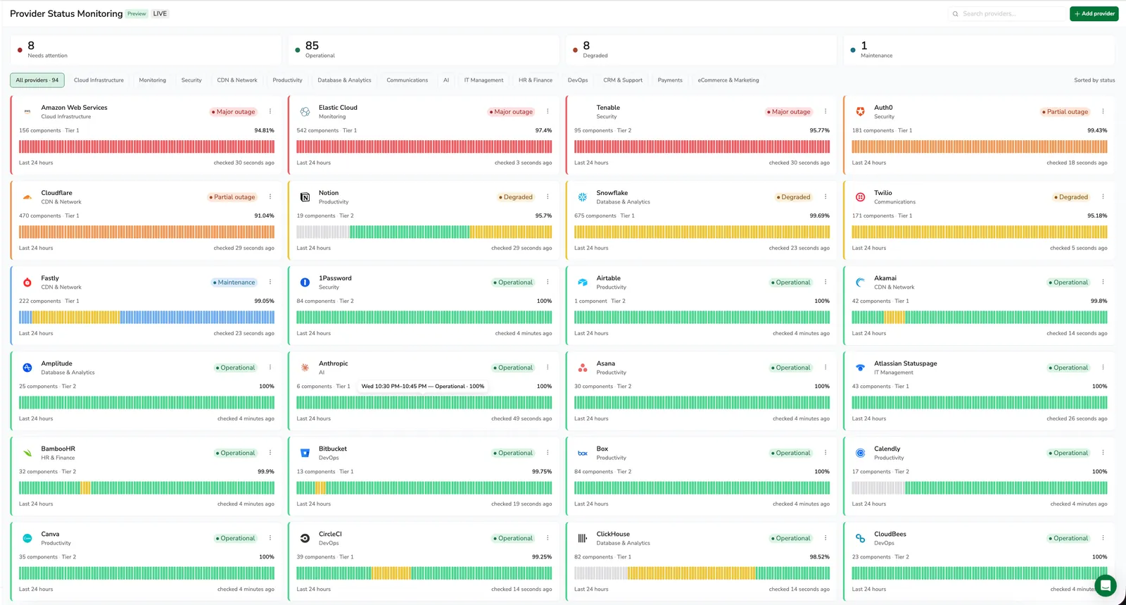Click the 1Password logo icon
This screenshot has height=605, width=1126.
click(305, 282)
